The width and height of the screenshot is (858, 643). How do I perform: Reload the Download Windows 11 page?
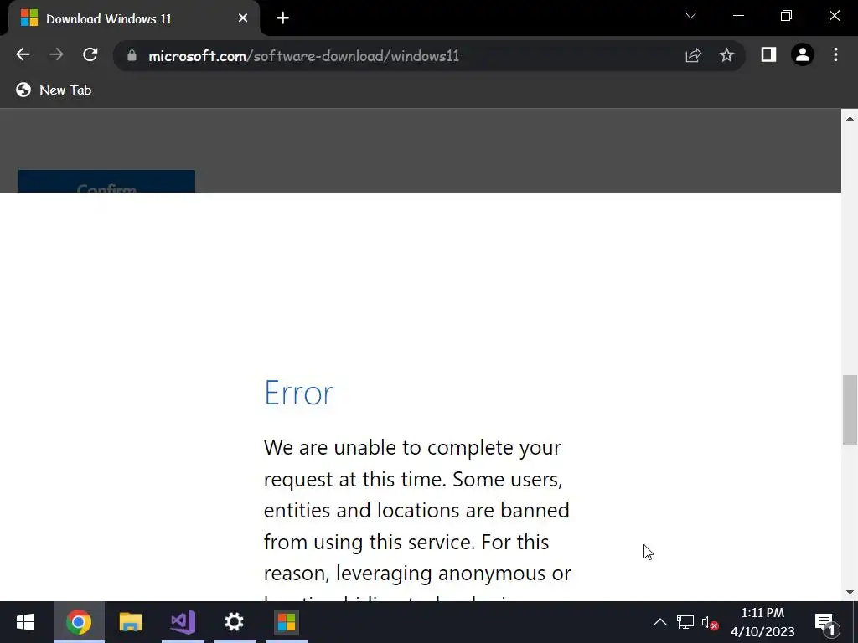[90, 54]
